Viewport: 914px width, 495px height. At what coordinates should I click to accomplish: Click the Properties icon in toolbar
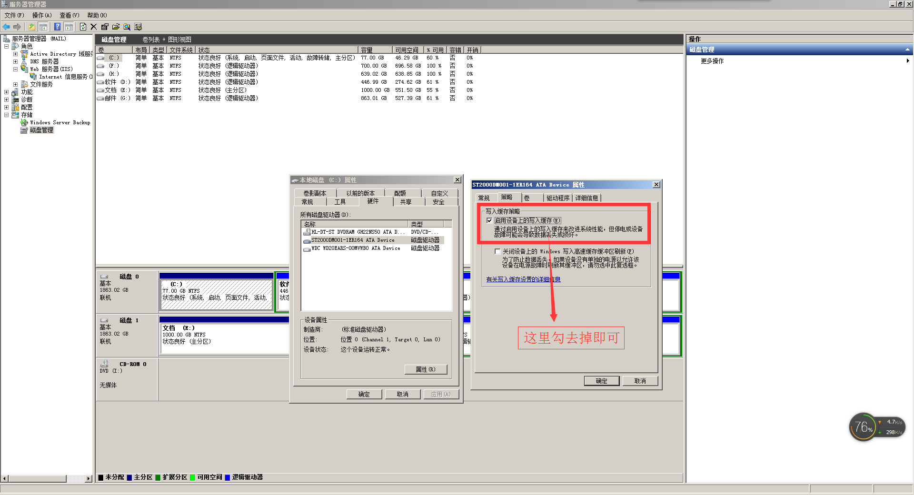click(104, 27)
